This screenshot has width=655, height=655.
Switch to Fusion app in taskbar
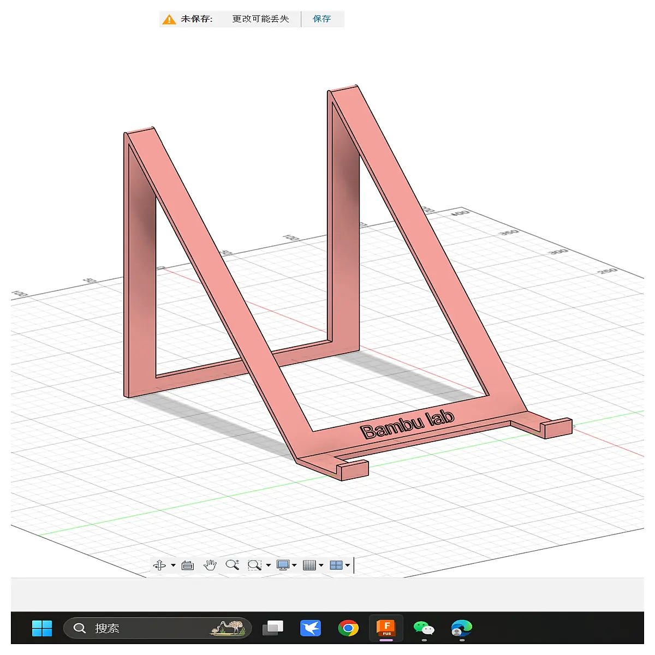pos(386,628)
